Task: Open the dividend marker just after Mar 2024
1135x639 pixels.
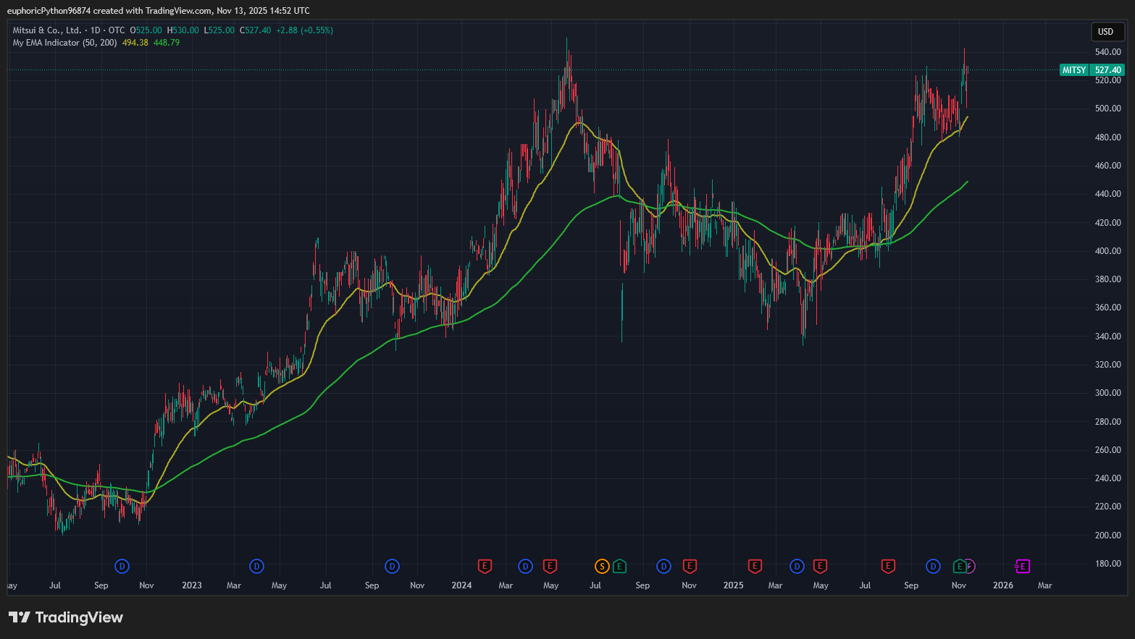Action: point(526,566)
